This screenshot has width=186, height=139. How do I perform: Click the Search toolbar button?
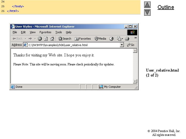coord(65,39)
